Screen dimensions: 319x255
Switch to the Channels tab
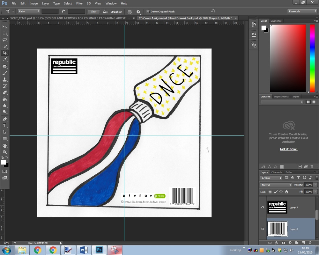tap(276, 172)
